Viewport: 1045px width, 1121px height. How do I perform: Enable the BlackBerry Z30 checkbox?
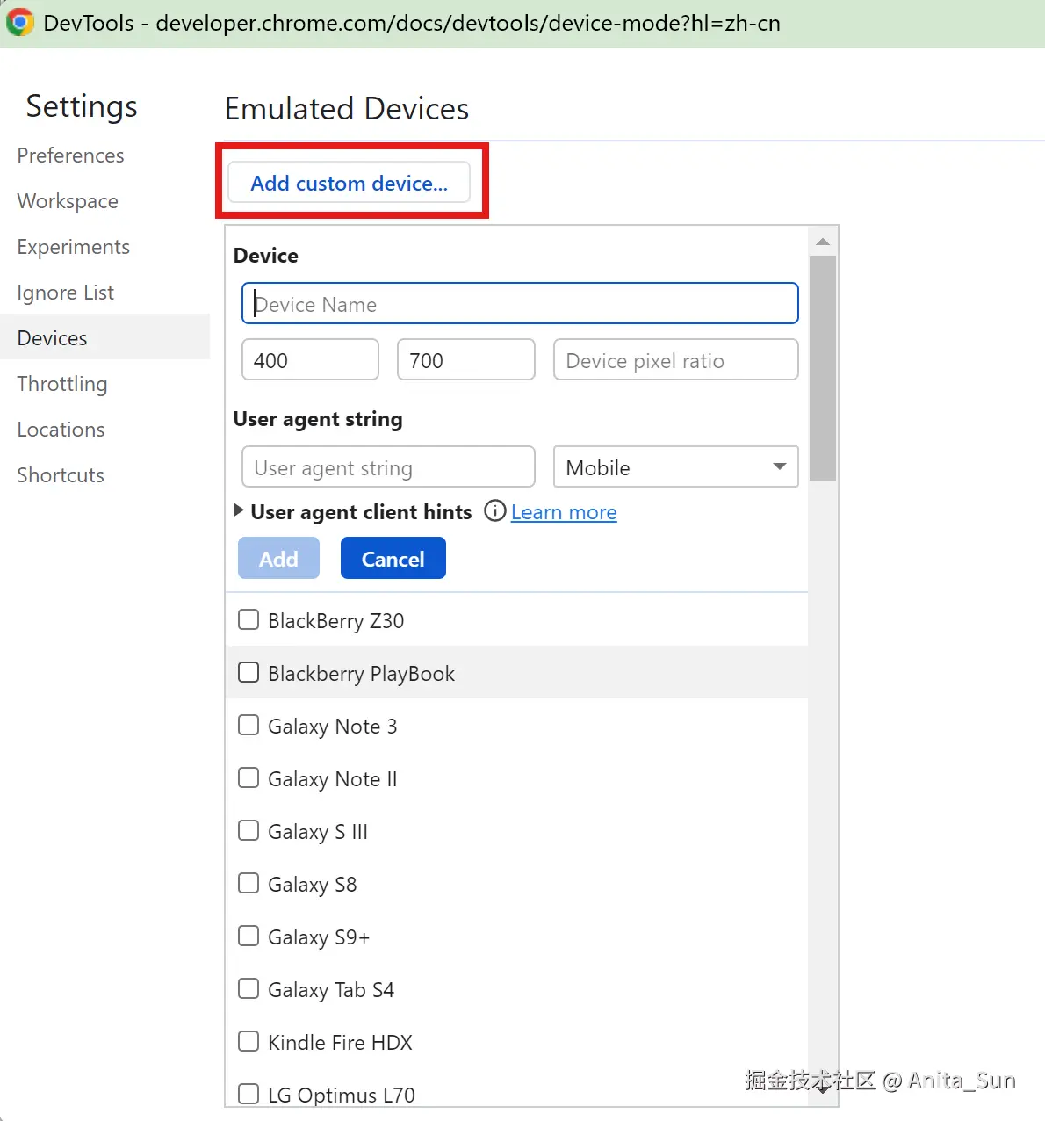coord(249,620)
